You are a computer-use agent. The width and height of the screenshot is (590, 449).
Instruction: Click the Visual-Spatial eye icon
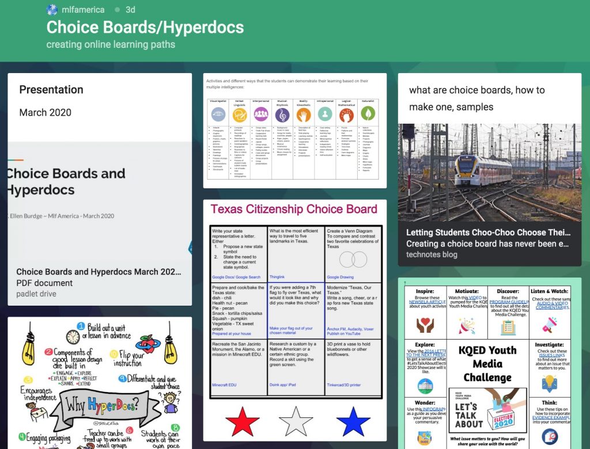point(218,114)
